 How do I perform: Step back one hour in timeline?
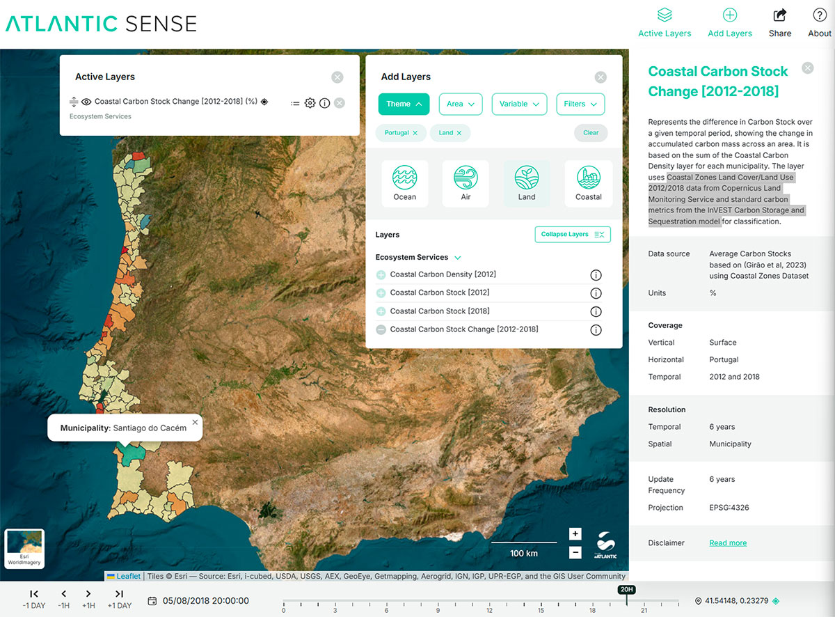click(x=63, y=599)
